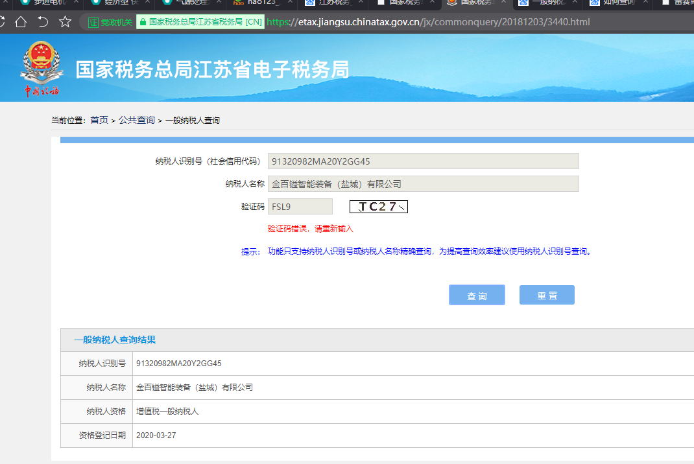The height and width of the screenshot is (464, 694).
Task: Click the 验证码 input containing FSL9
Action: point(300,207)
